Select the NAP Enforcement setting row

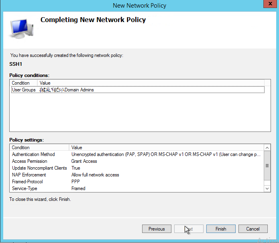pos(29,175)
